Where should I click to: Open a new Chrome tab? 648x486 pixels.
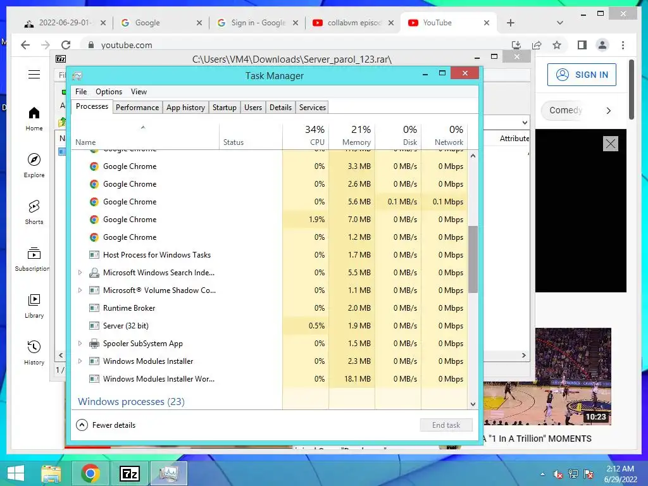point(511,23)
